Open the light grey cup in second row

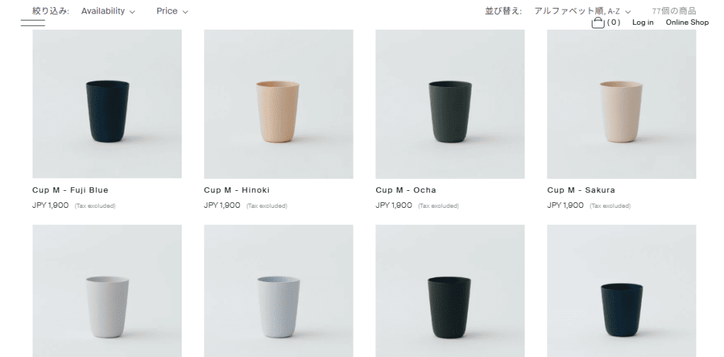click(x=107, y=291)
